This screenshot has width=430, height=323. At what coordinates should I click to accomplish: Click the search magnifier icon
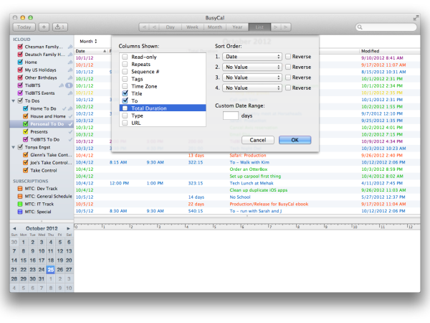click(x=360, y=27)
